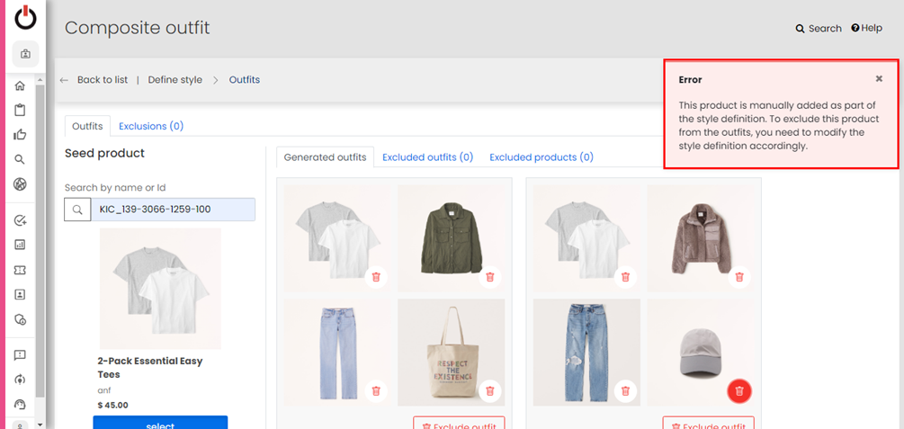Delete the grey cap product using red trash icon
The width and height of the screenshot is (904, 429).
coord(739,391)
